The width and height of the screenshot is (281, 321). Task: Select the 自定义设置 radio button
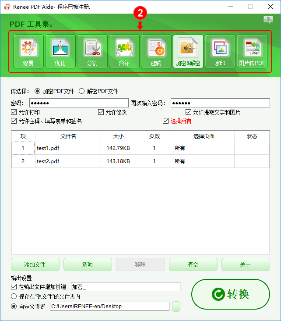[14, 306]
